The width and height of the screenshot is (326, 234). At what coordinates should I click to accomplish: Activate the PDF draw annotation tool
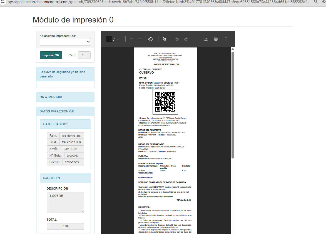click(164, 39)
